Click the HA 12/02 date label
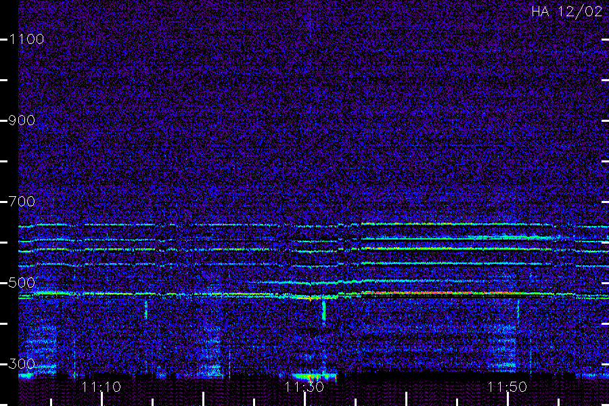Screen dimensions: 609x406 (x=567, y=12)
